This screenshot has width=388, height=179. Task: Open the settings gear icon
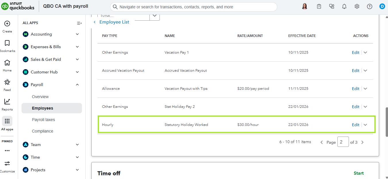point(357,7)
